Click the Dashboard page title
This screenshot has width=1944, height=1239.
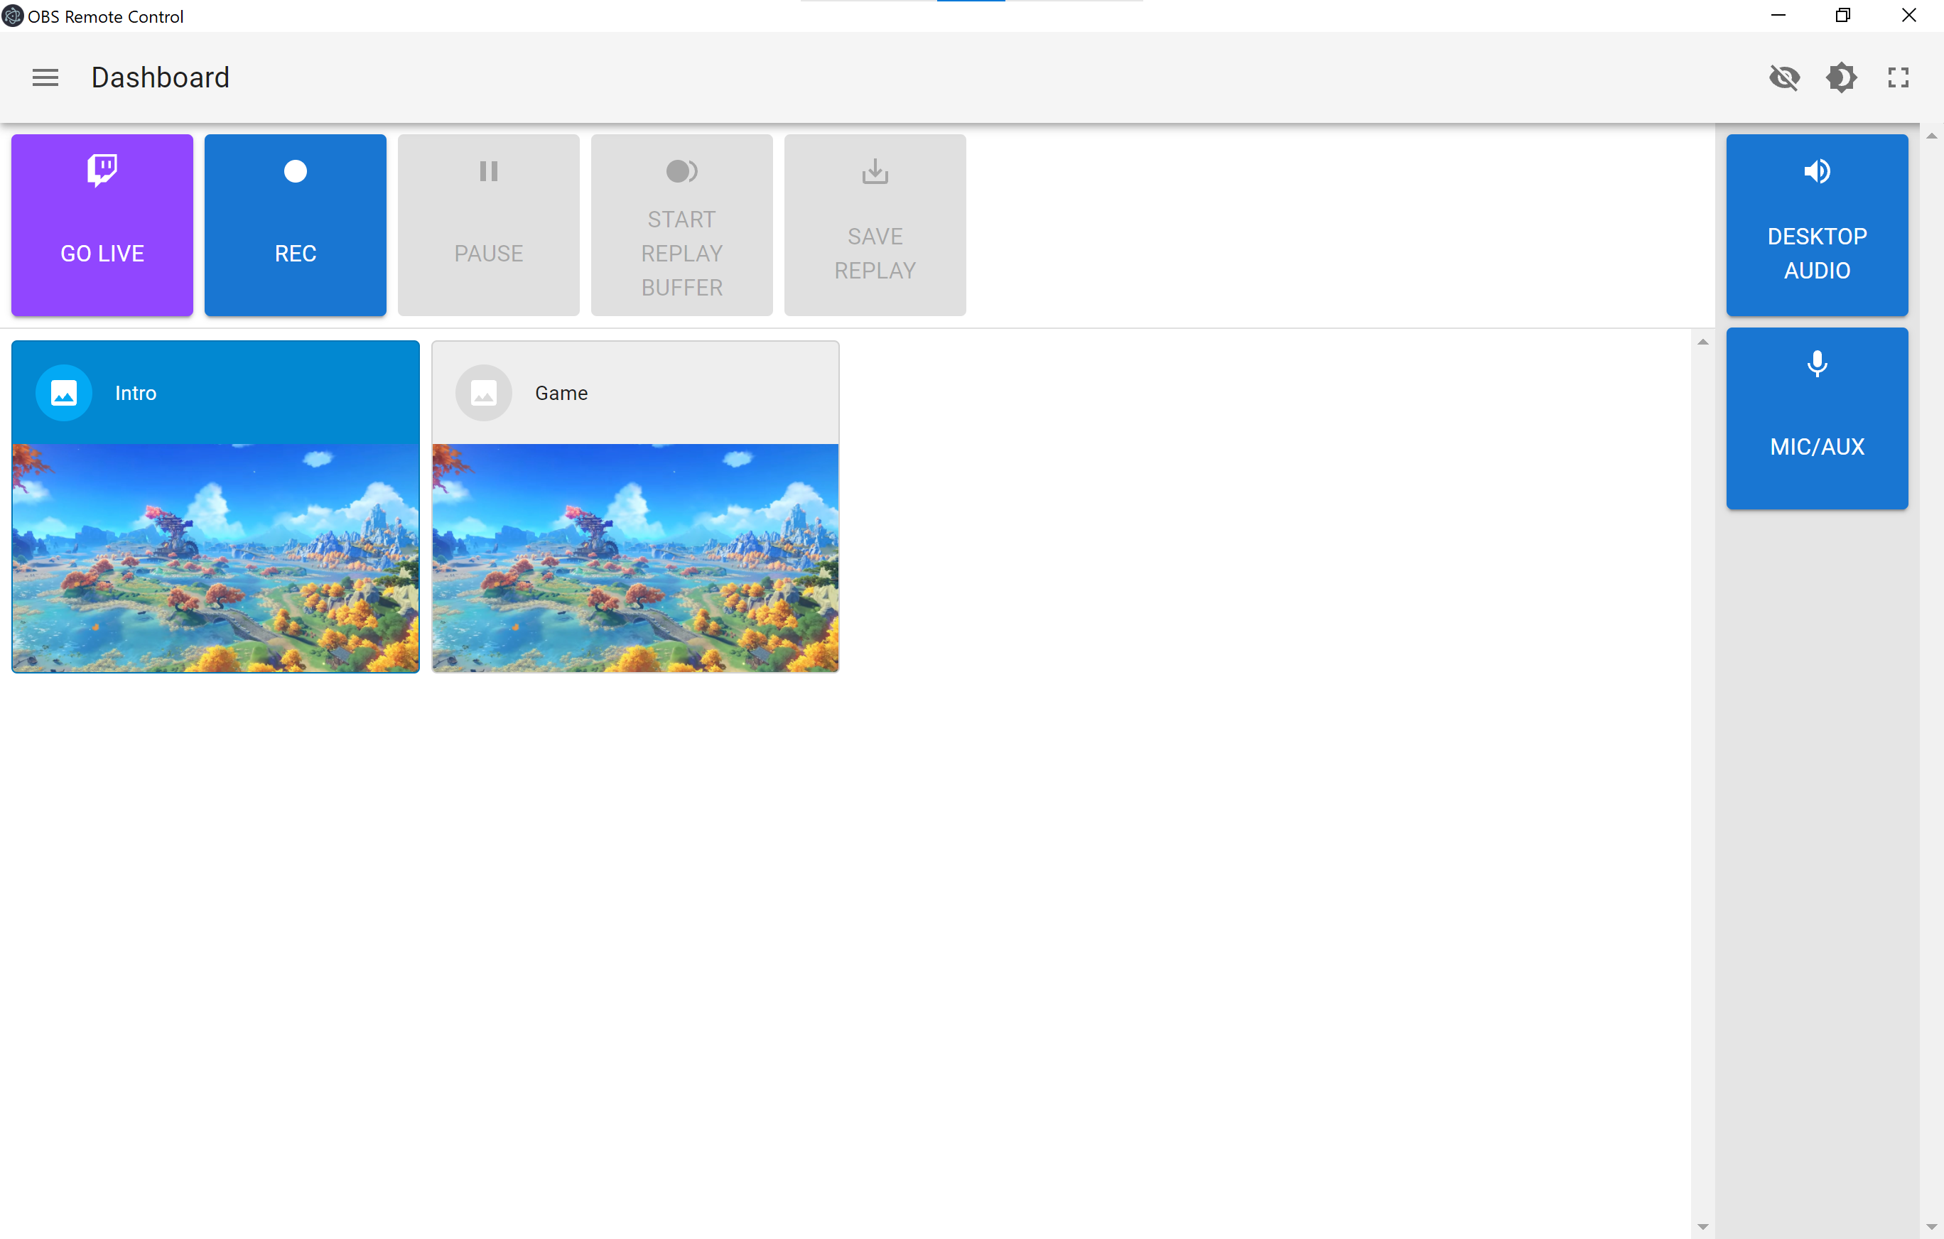(x=160, y=77)
